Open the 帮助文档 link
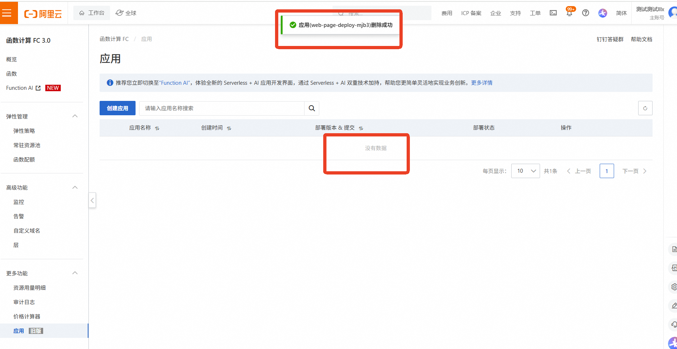The height and width of the screenshot is (349, 677). pos(641,39)
